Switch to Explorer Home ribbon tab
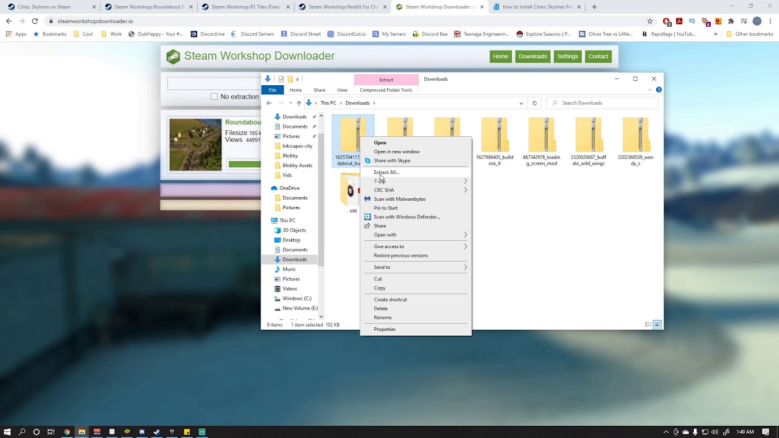 tap(295, 90)
